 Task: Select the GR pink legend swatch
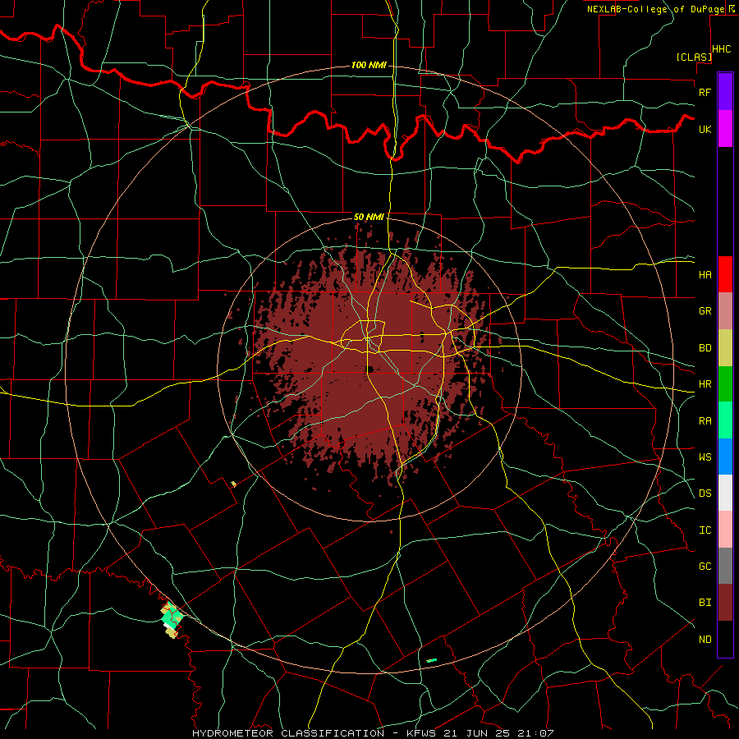pos(725,310)
